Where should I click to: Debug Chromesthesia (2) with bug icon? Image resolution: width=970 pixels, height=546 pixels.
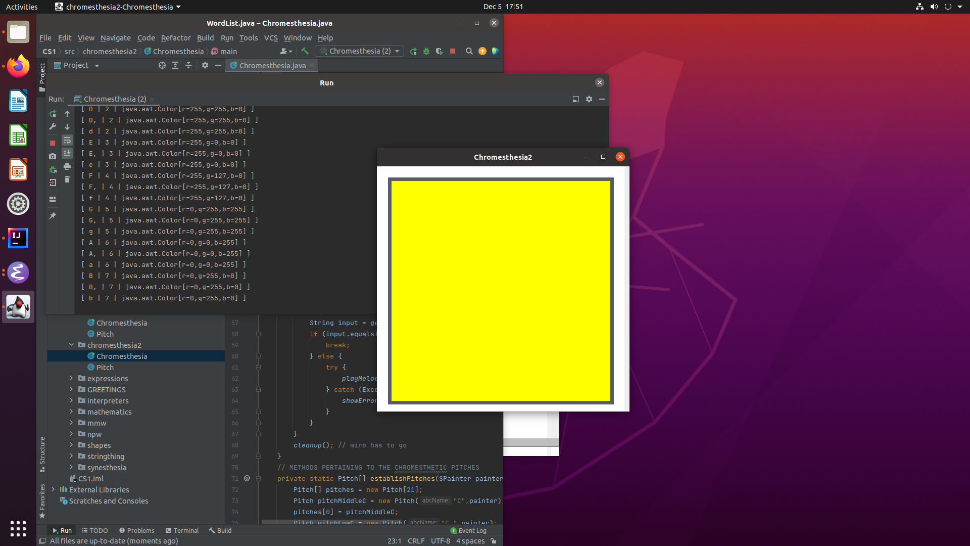[426, 51]
